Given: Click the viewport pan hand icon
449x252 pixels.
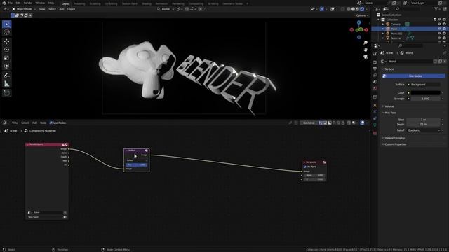Looking at the screenshot, I should coord(366,50).
